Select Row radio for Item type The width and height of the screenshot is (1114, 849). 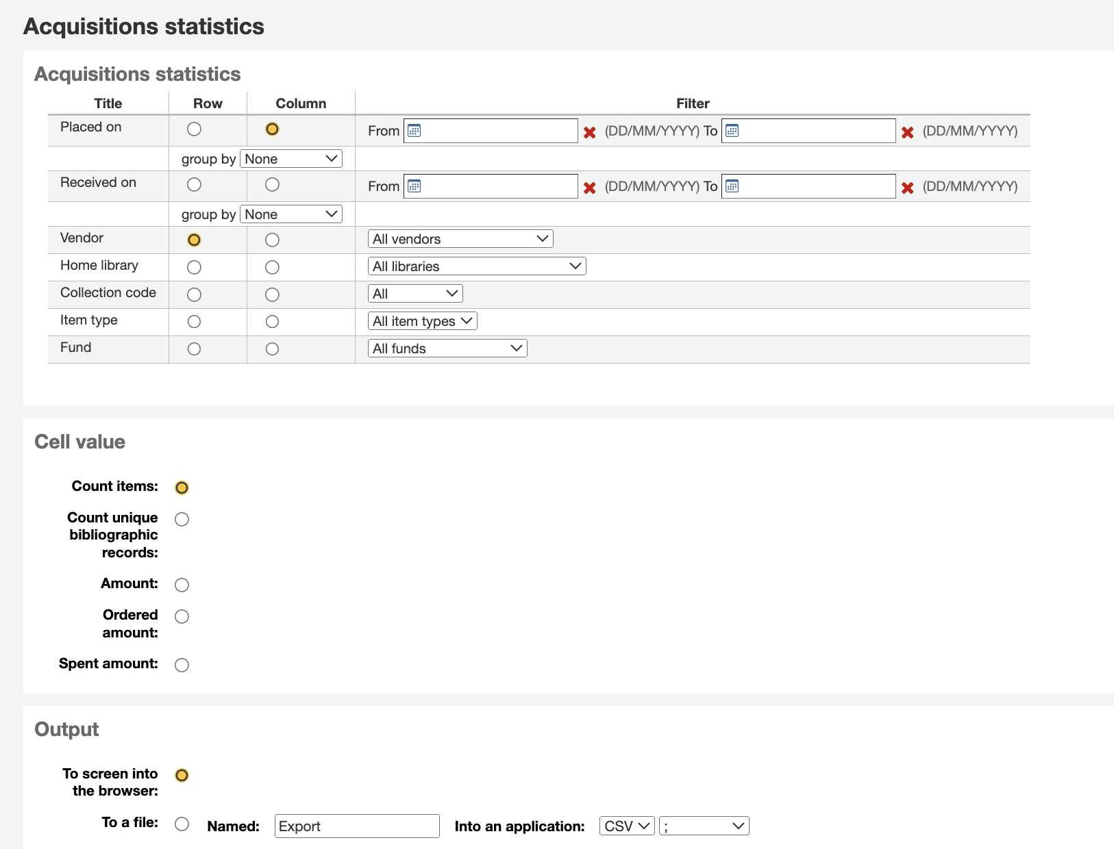[195, 321]
